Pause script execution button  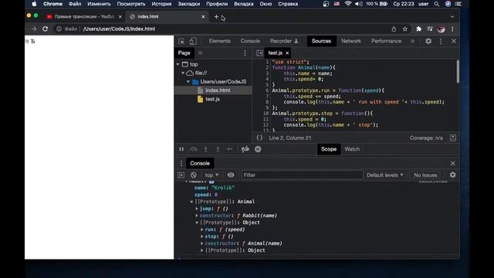181,149
